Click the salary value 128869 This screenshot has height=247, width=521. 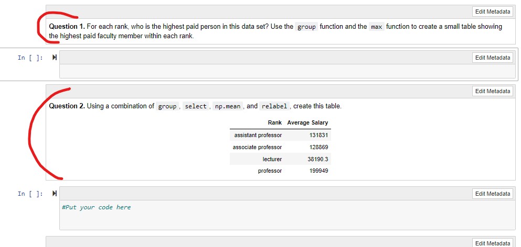(318, 147)
